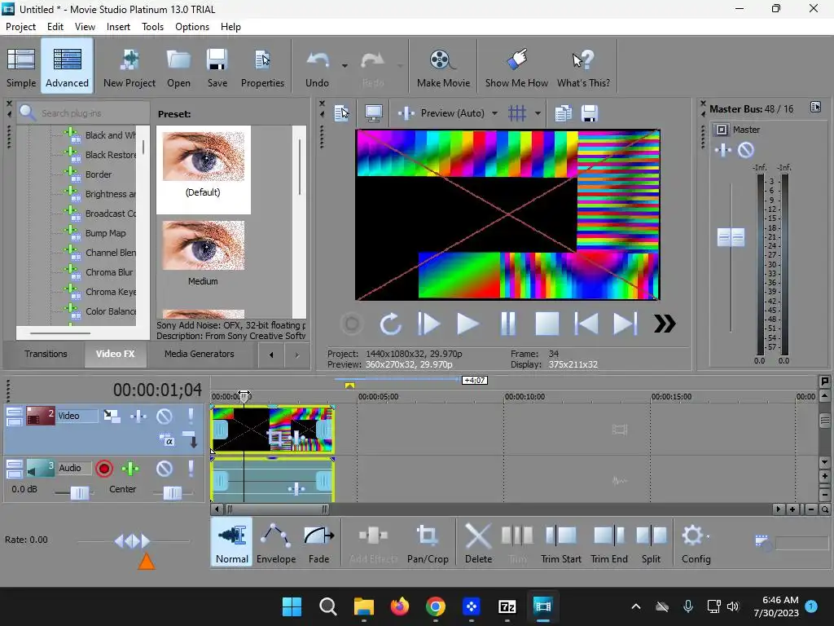The image size is (834, 626).
Task: Select the Border video effect
Action: 99,174
